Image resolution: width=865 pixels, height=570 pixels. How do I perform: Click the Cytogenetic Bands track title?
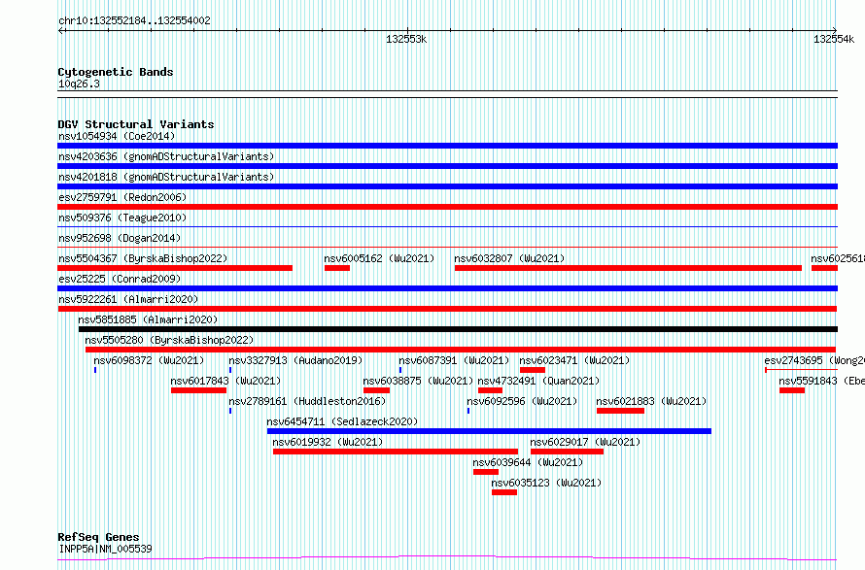116,72
